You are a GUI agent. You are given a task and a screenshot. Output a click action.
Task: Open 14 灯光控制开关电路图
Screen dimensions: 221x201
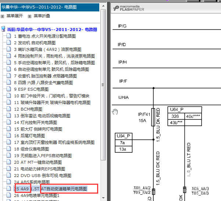[35, 122]
